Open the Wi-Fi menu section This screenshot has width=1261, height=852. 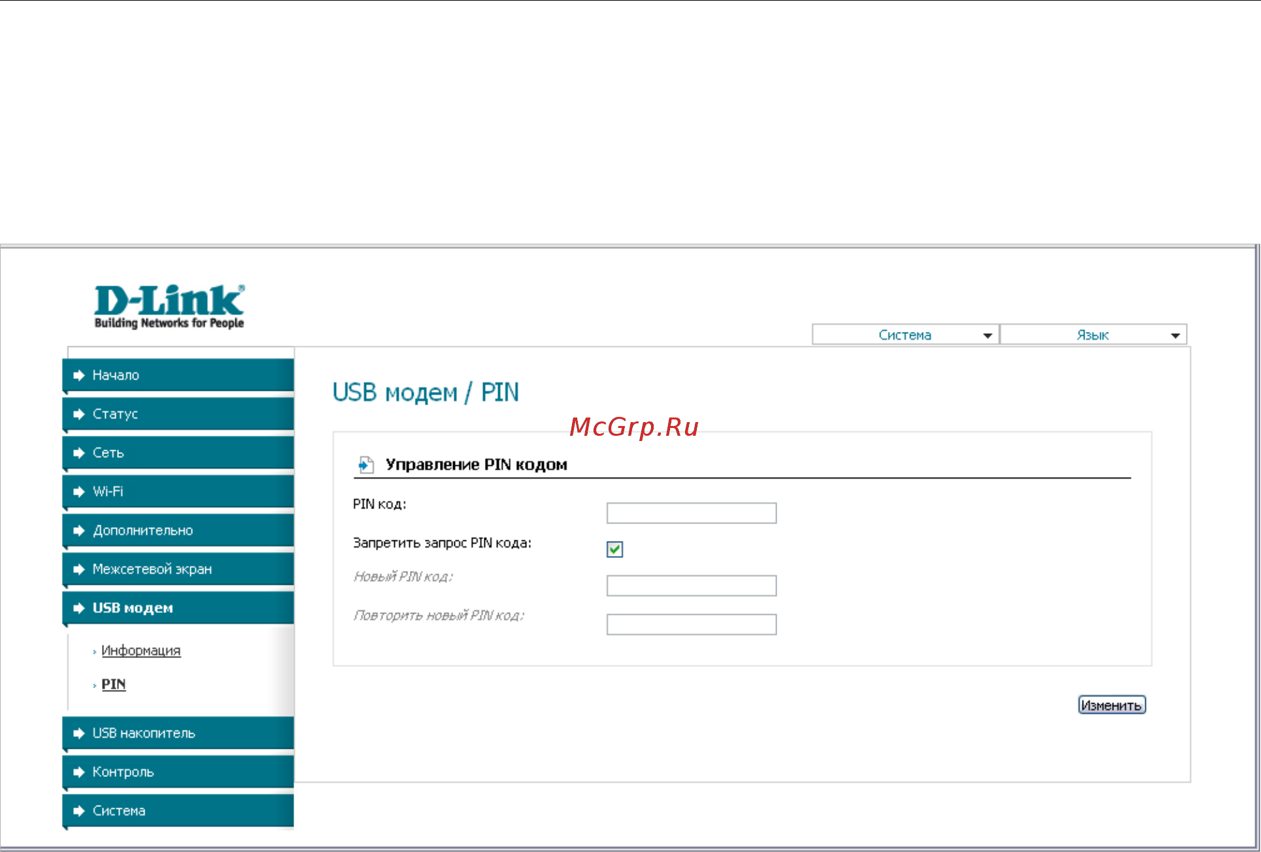(x=178, y=491)
